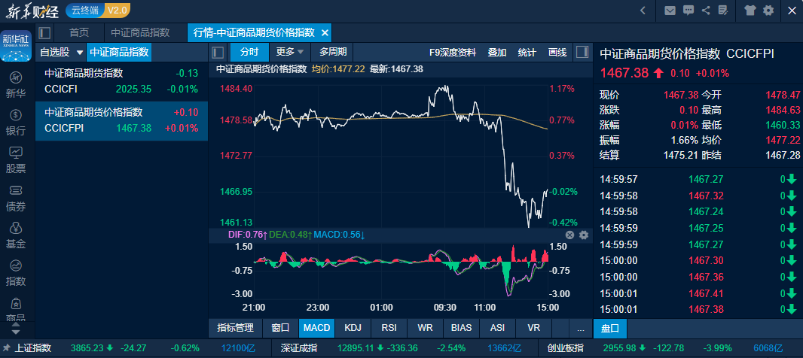
Task: Open the notes edit icon
Action: [x=723, y=11]
